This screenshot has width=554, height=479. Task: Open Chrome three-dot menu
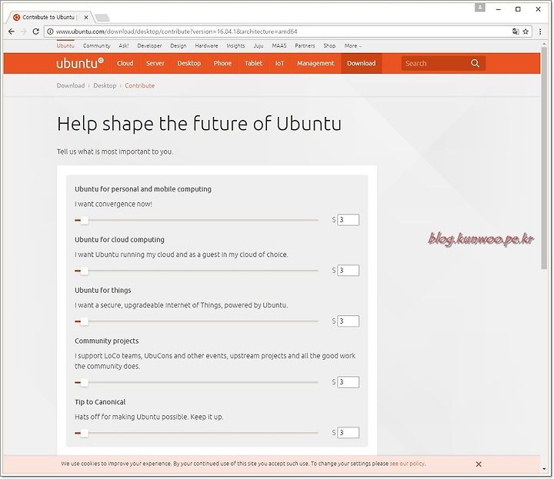click(540, 32)
